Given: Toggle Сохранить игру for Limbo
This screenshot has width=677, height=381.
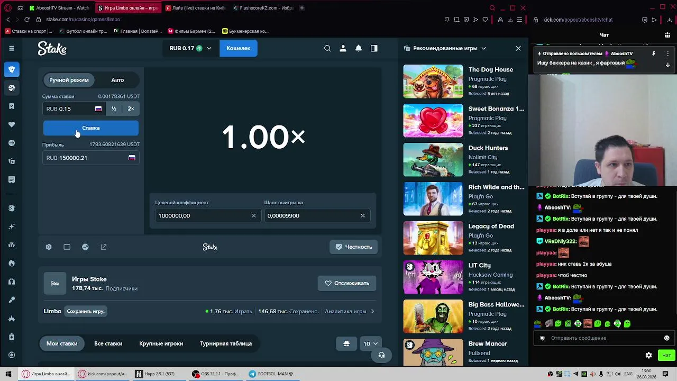Looking at the screenshot, I should (86, 311).
